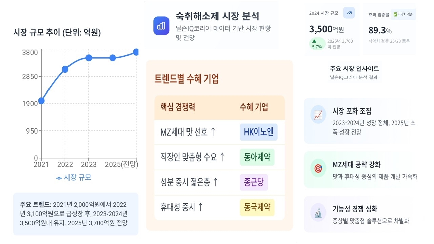Click the green 식약처 검증 check badge
The height and width of the screenshot is (244, 434).
click(403, 14)
